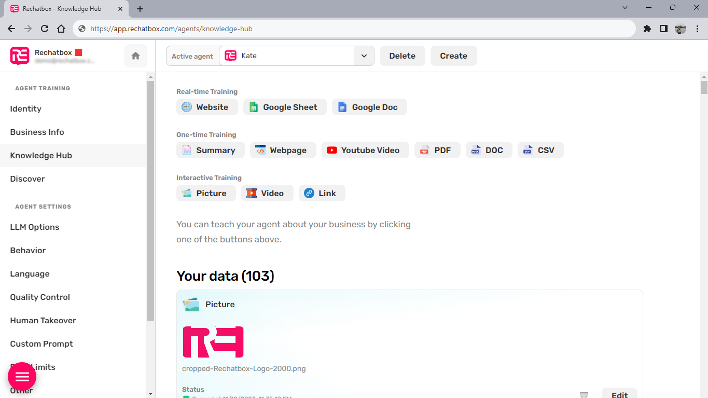This screenshot has height=398, width=708.
Task: Delete the active agent
Action: point(402,56)
